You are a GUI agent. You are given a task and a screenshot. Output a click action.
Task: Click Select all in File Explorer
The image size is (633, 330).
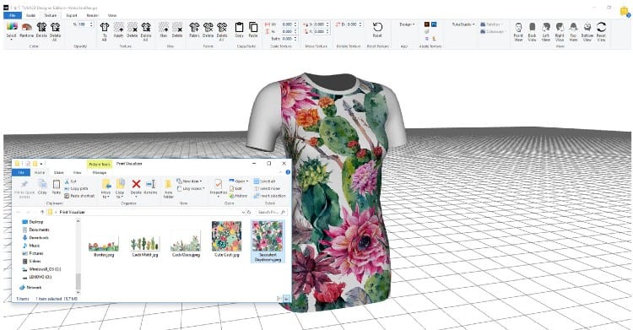point(264,181)
